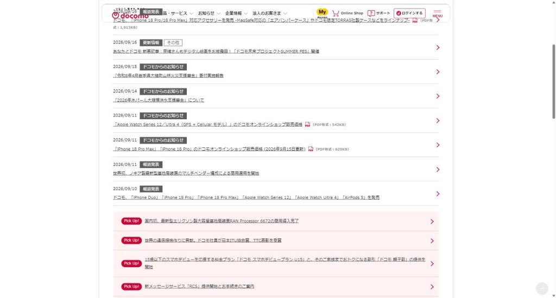Image resolution: width=556 pixels, height=298 pixels.
Task: Open 新メッセージサービス「RCS」 pick up link
Action: click(199, 286)
